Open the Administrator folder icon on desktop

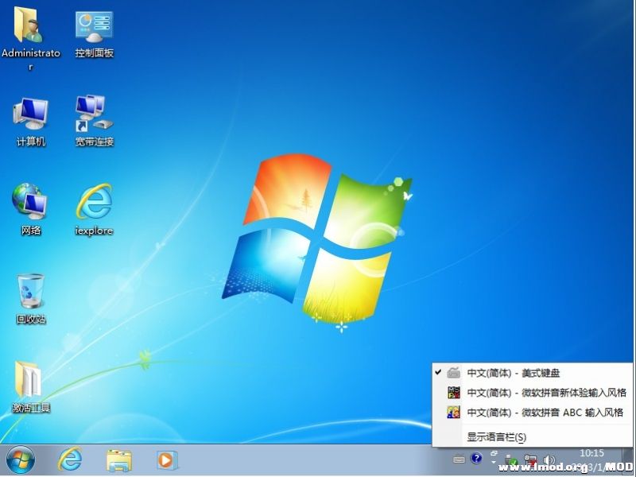click(x=30, y=27)
